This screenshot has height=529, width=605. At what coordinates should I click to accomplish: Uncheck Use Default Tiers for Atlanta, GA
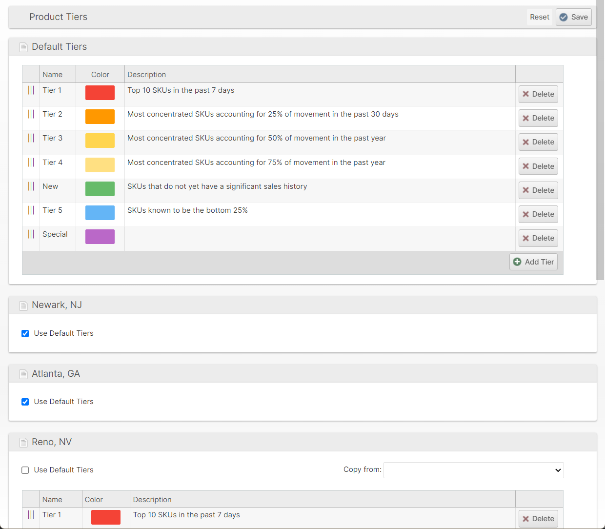[25, 402]
